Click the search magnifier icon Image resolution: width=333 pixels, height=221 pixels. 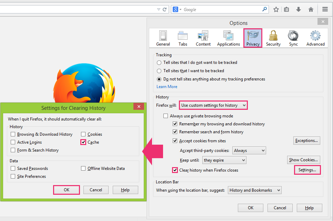[x=264, y=9]
